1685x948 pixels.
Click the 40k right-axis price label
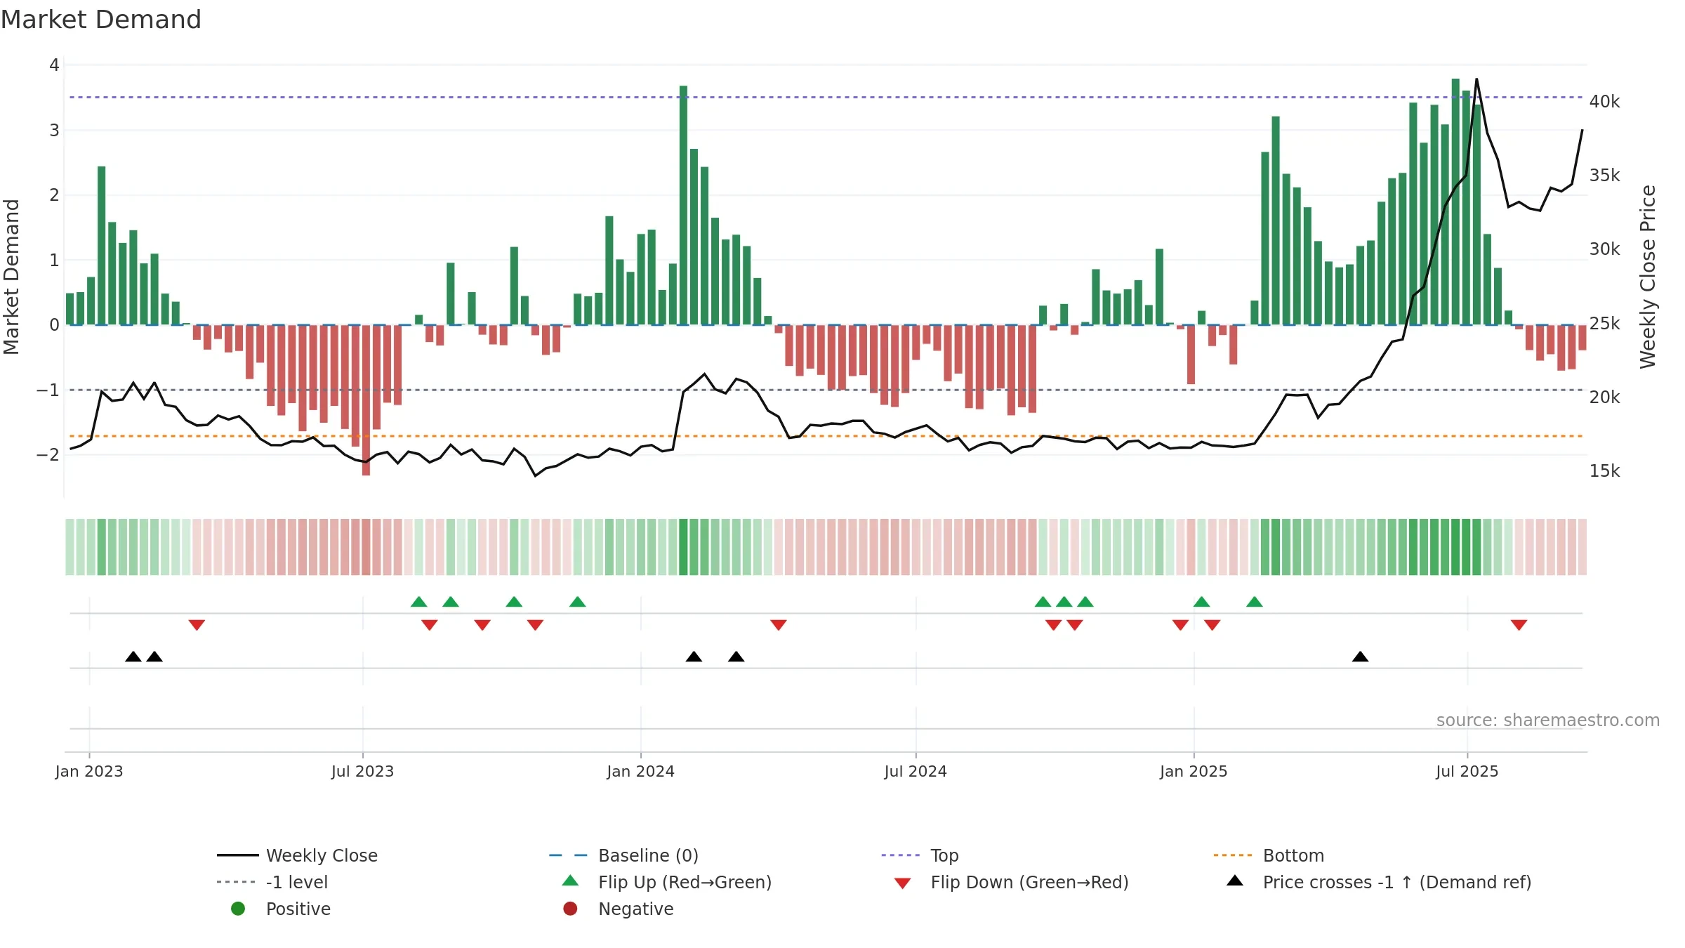pyautogui.click(x=1605, y=102)
